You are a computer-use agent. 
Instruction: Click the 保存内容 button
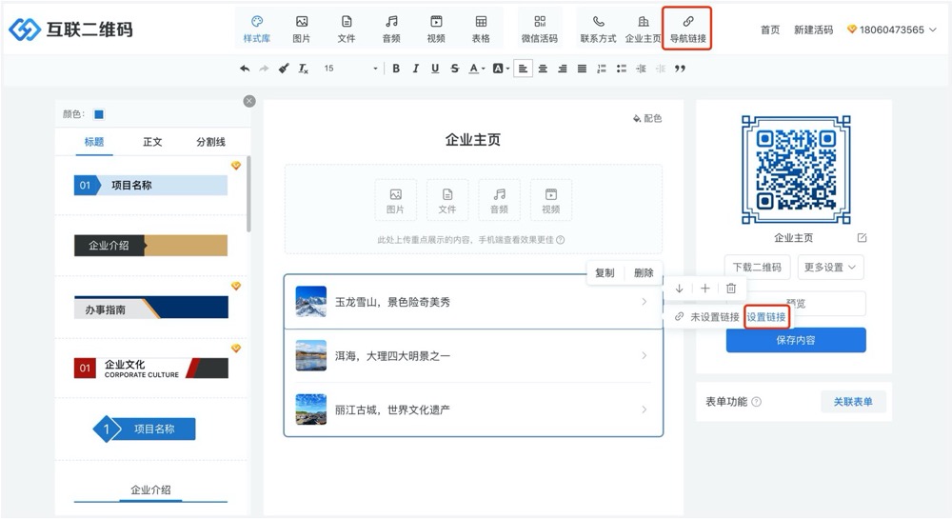796,340
